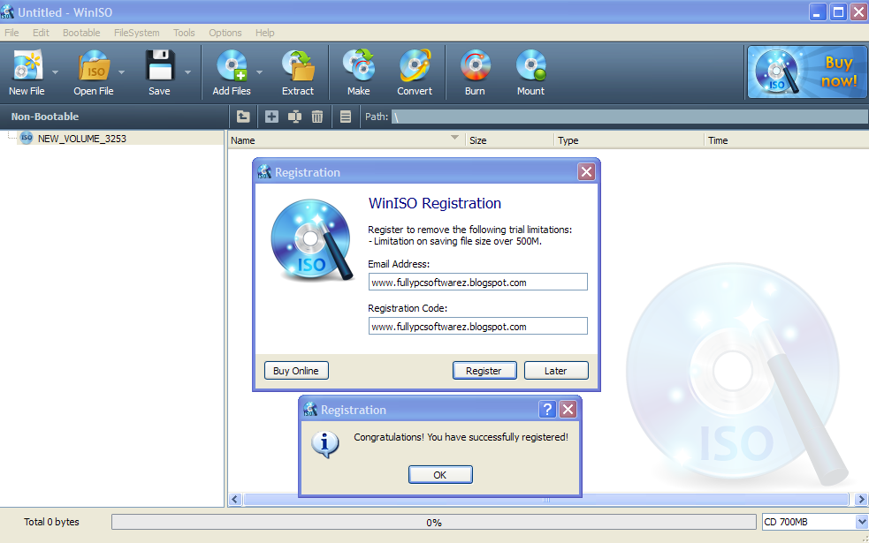The image size is (869, 543).
Task: Click the new folder plus icon
Action: click(271, 117)
